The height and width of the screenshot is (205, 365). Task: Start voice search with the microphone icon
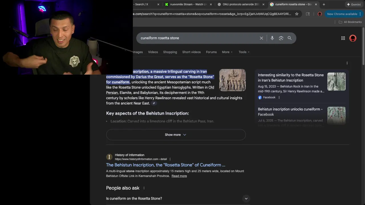272,38
